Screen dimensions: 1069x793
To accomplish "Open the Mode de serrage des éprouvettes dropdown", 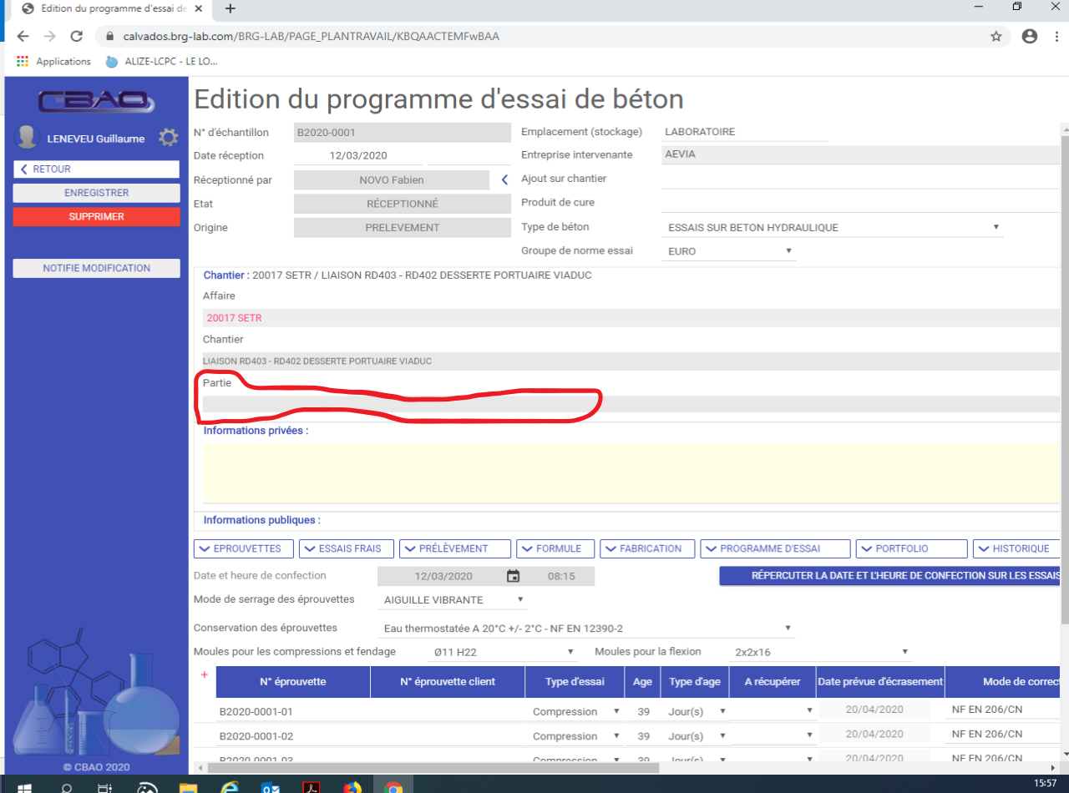I will [454, 599].
